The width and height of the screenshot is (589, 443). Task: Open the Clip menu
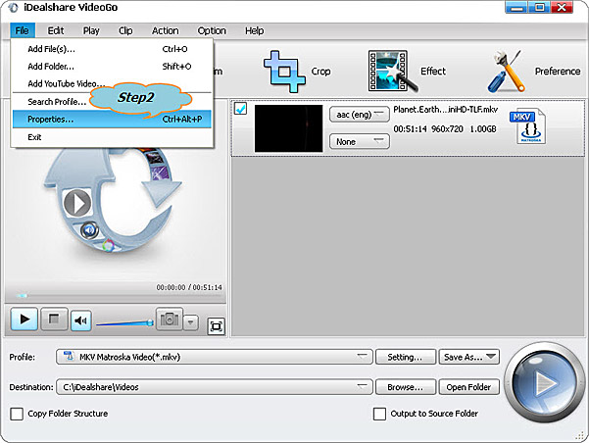[125, 30]
